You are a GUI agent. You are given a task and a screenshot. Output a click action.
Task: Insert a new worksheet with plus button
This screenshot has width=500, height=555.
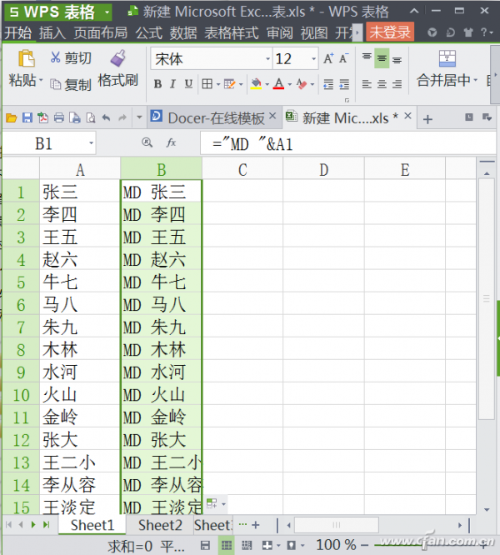point(256,524)
